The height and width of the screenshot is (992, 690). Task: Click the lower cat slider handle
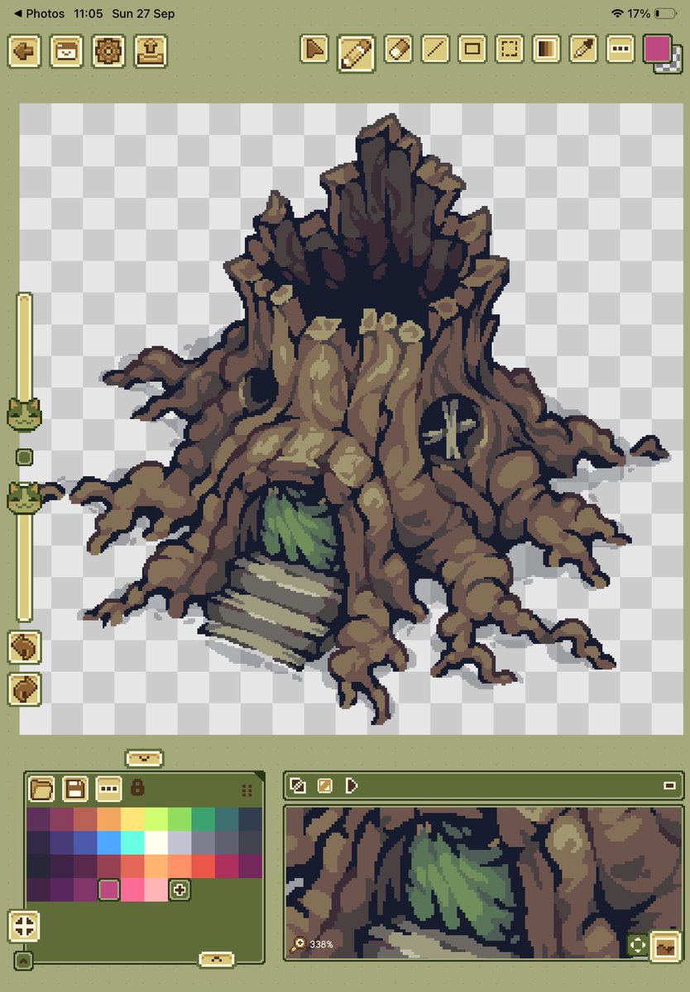pos(24,497)
